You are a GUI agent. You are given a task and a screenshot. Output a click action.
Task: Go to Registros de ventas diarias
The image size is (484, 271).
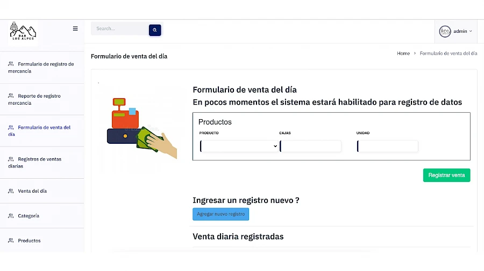tap(34, 163)
